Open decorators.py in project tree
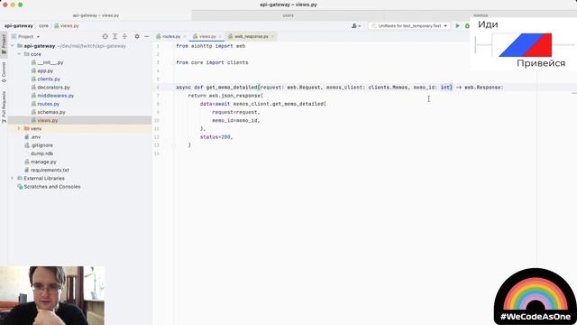 [x=53, y=88]
